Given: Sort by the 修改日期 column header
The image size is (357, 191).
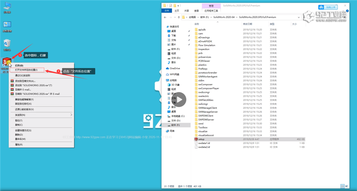Looking at the screenshot, I should [248, 24].
